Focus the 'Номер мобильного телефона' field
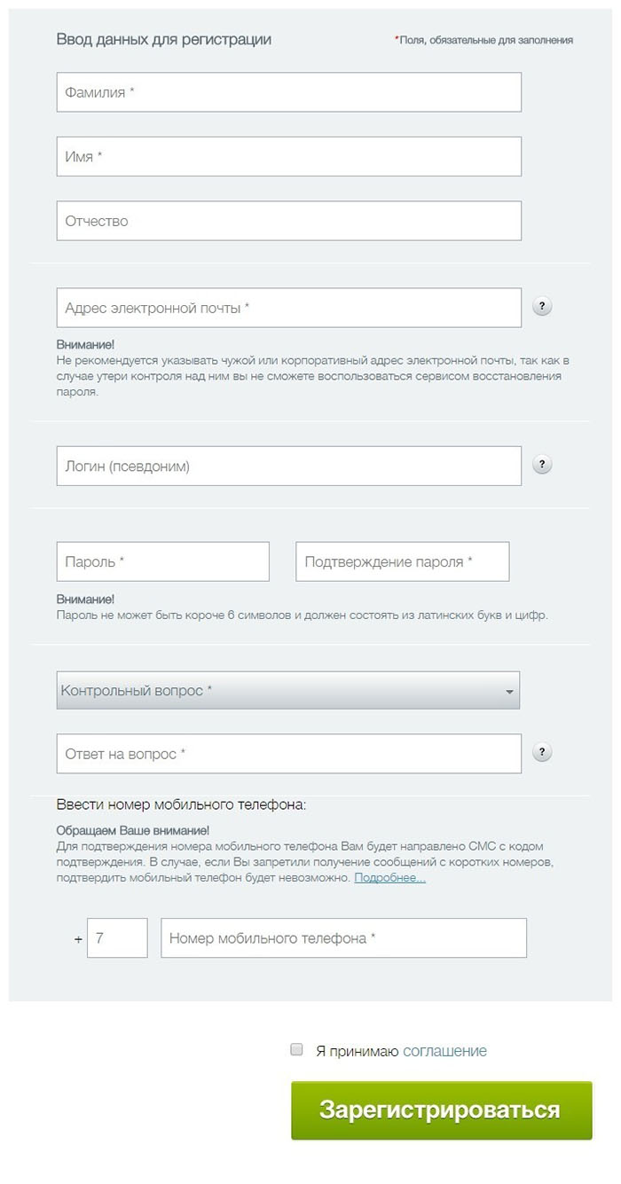 tap(344, 938)
